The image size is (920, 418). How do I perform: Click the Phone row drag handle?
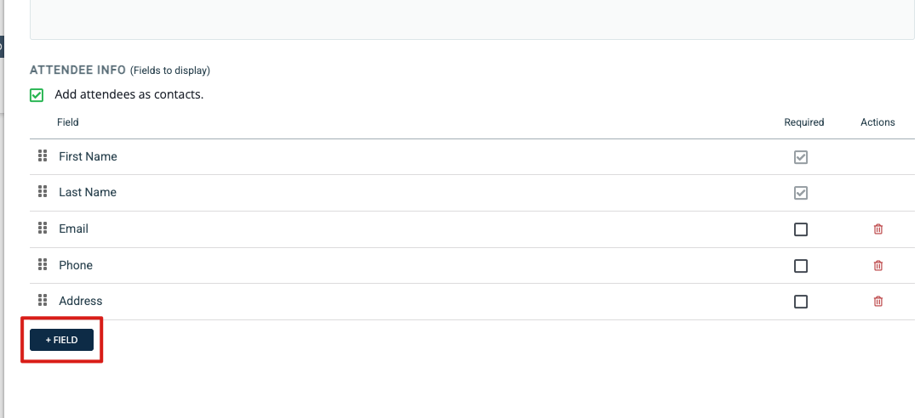click(x=43, y=264)
